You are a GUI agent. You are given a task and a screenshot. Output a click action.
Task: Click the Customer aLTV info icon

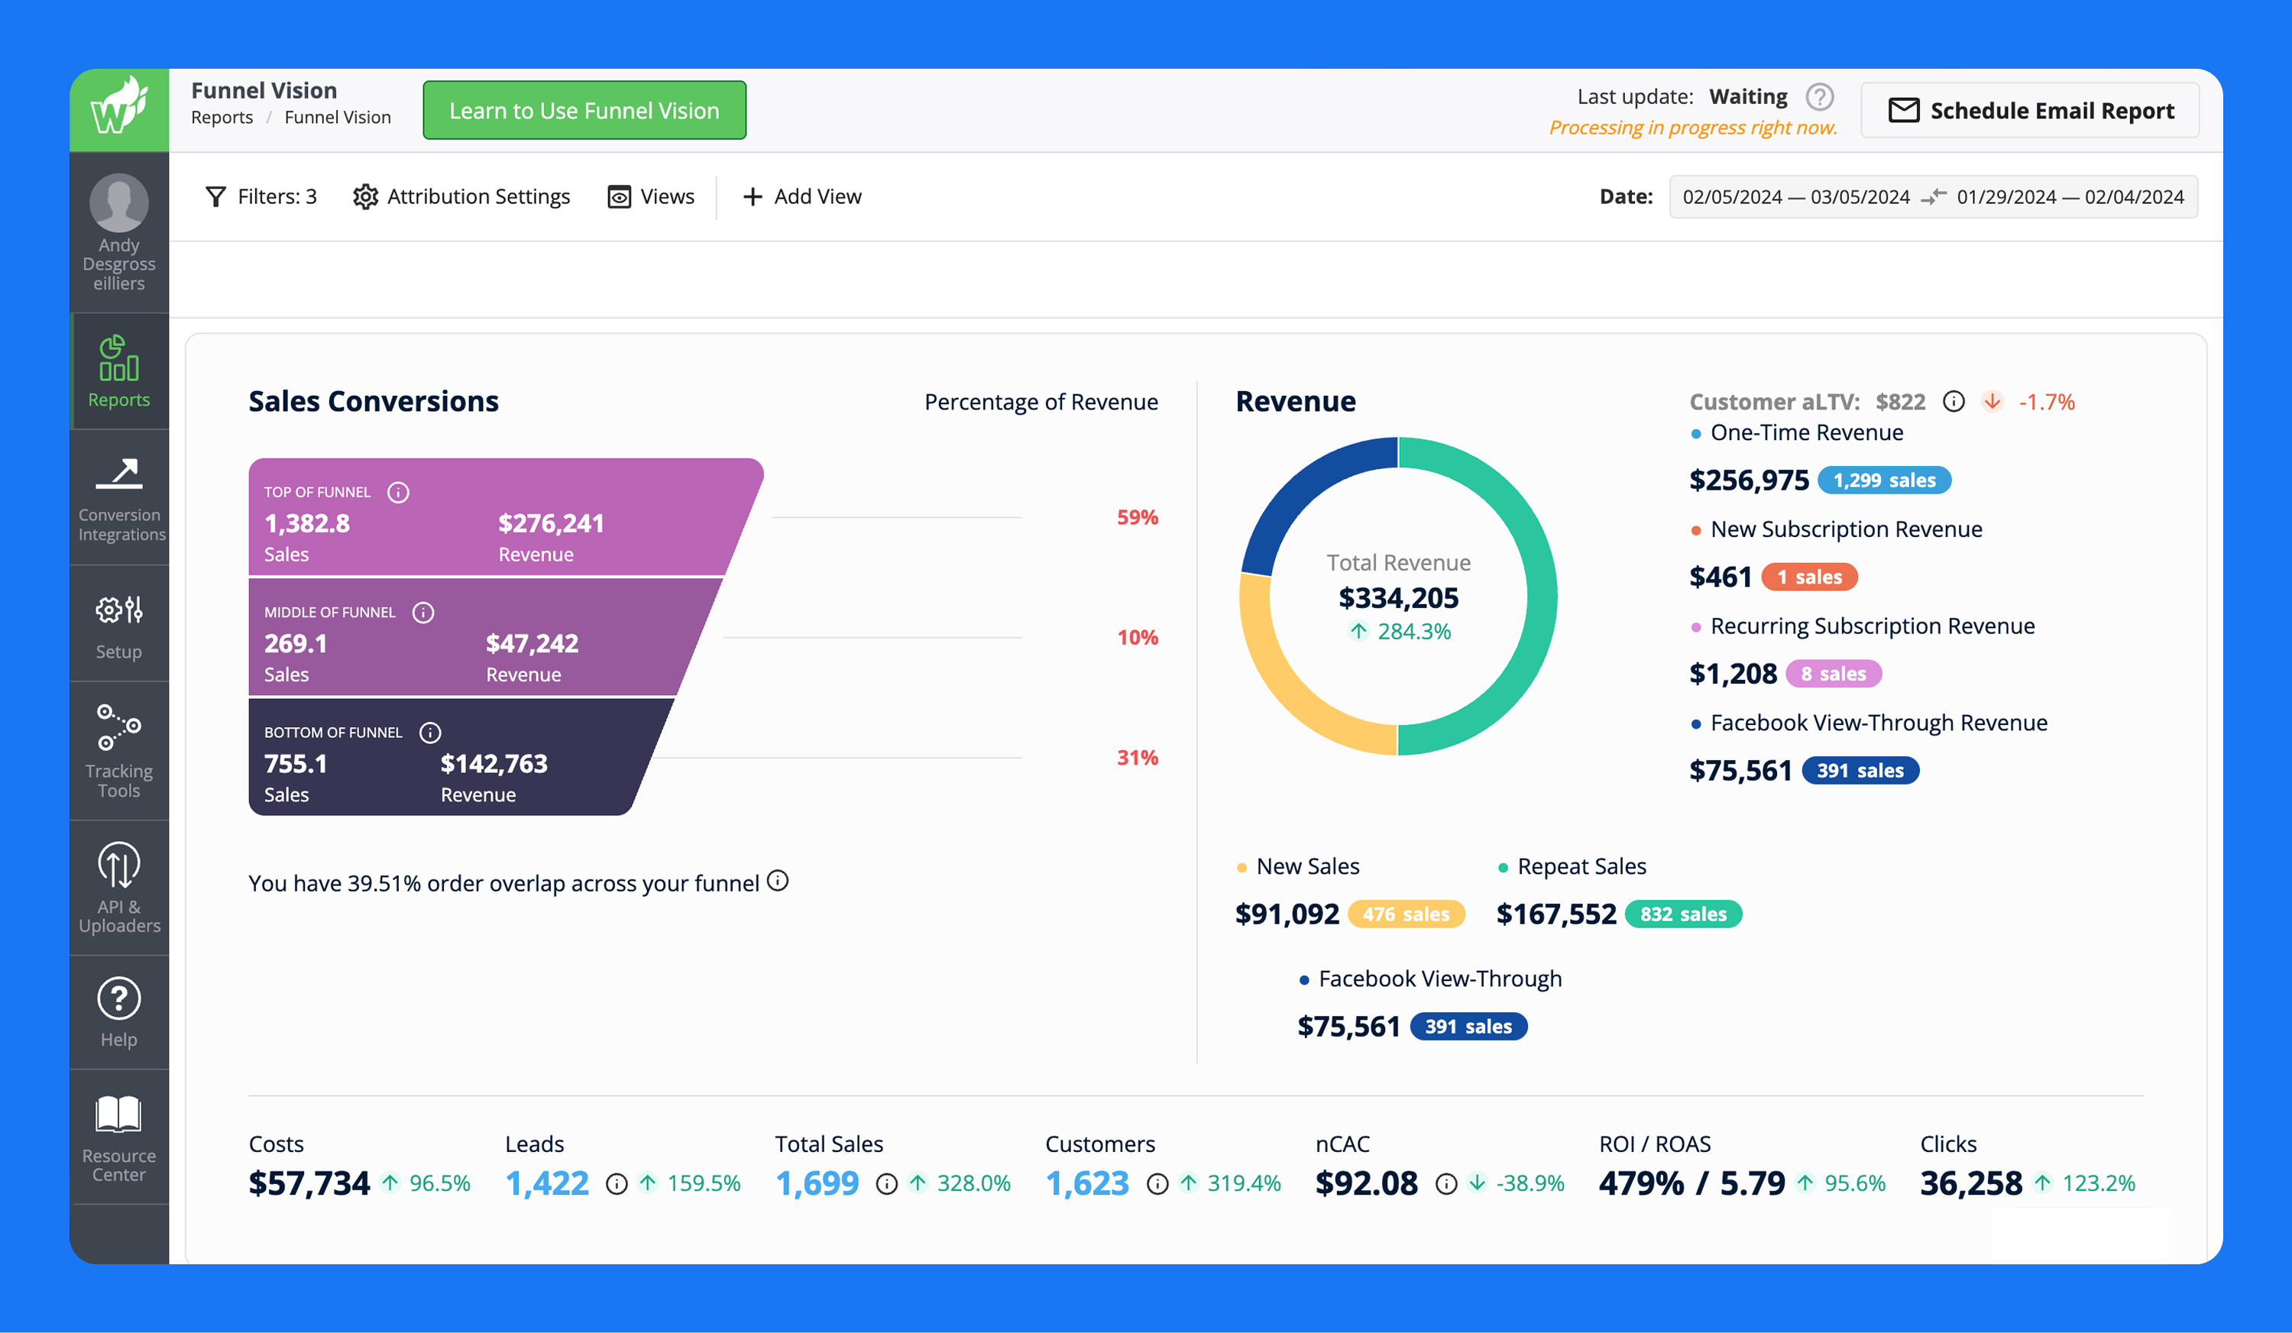click(x=1954, y=401)
